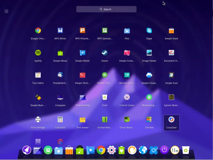Open Deepin Store in the launcher grid
Image resolution: width=213 pixels, height=160 pixels.
171,31
